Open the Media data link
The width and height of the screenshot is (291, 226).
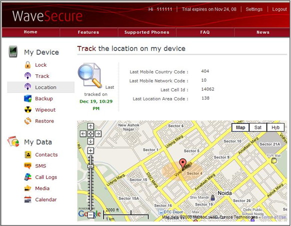42,189
